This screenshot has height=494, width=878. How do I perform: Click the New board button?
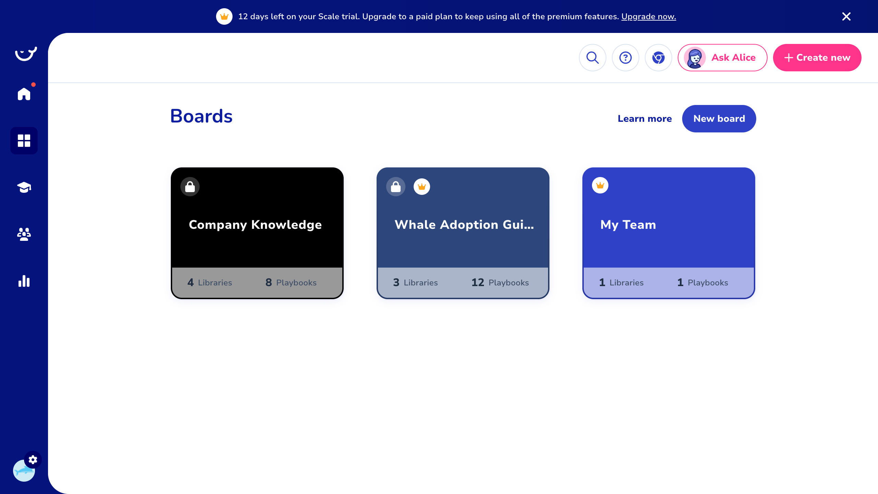pos(719,119)
